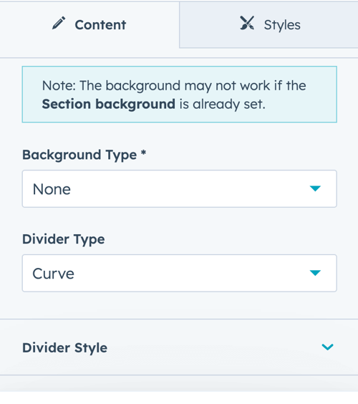The height and width of the screenshot is (404, 358).
Task: Switch to the Content tab
Action: 89,25
